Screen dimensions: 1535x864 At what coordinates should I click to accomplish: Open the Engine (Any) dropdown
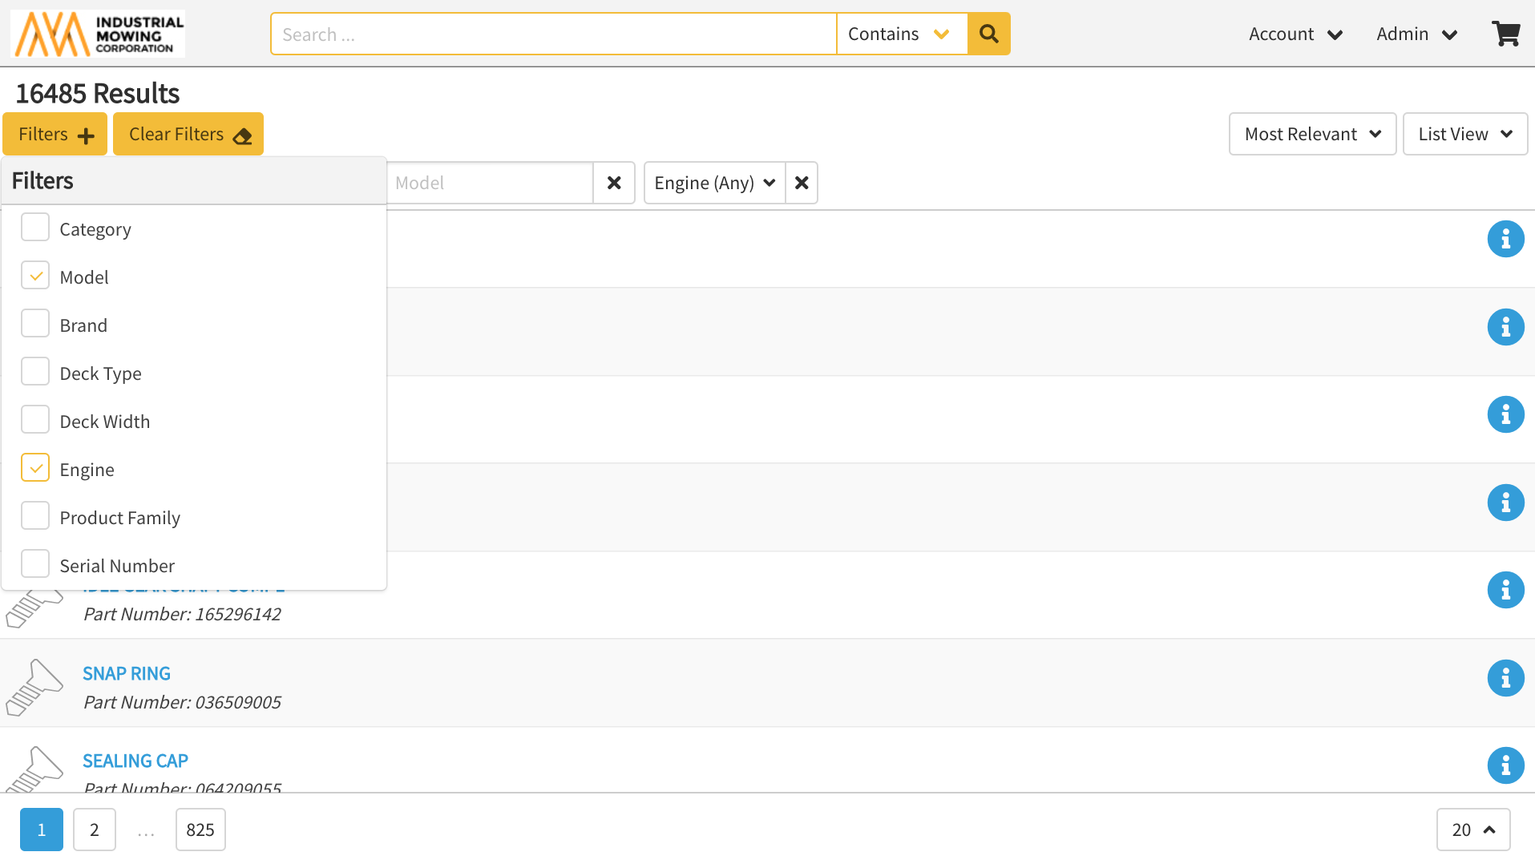pyautogui.click(x=714, y=183)
